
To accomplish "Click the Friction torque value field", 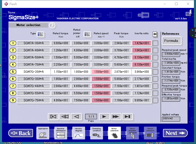I will [171, 81].
